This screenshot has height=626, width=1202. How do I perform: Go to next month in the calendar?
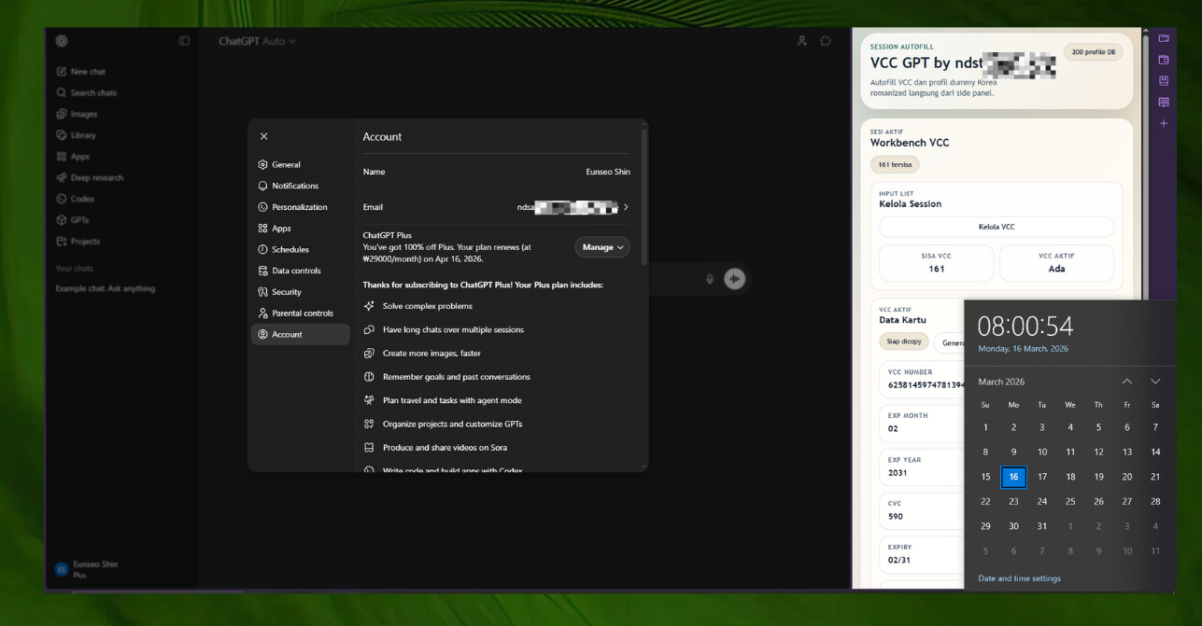click(x=1155, y=382)
